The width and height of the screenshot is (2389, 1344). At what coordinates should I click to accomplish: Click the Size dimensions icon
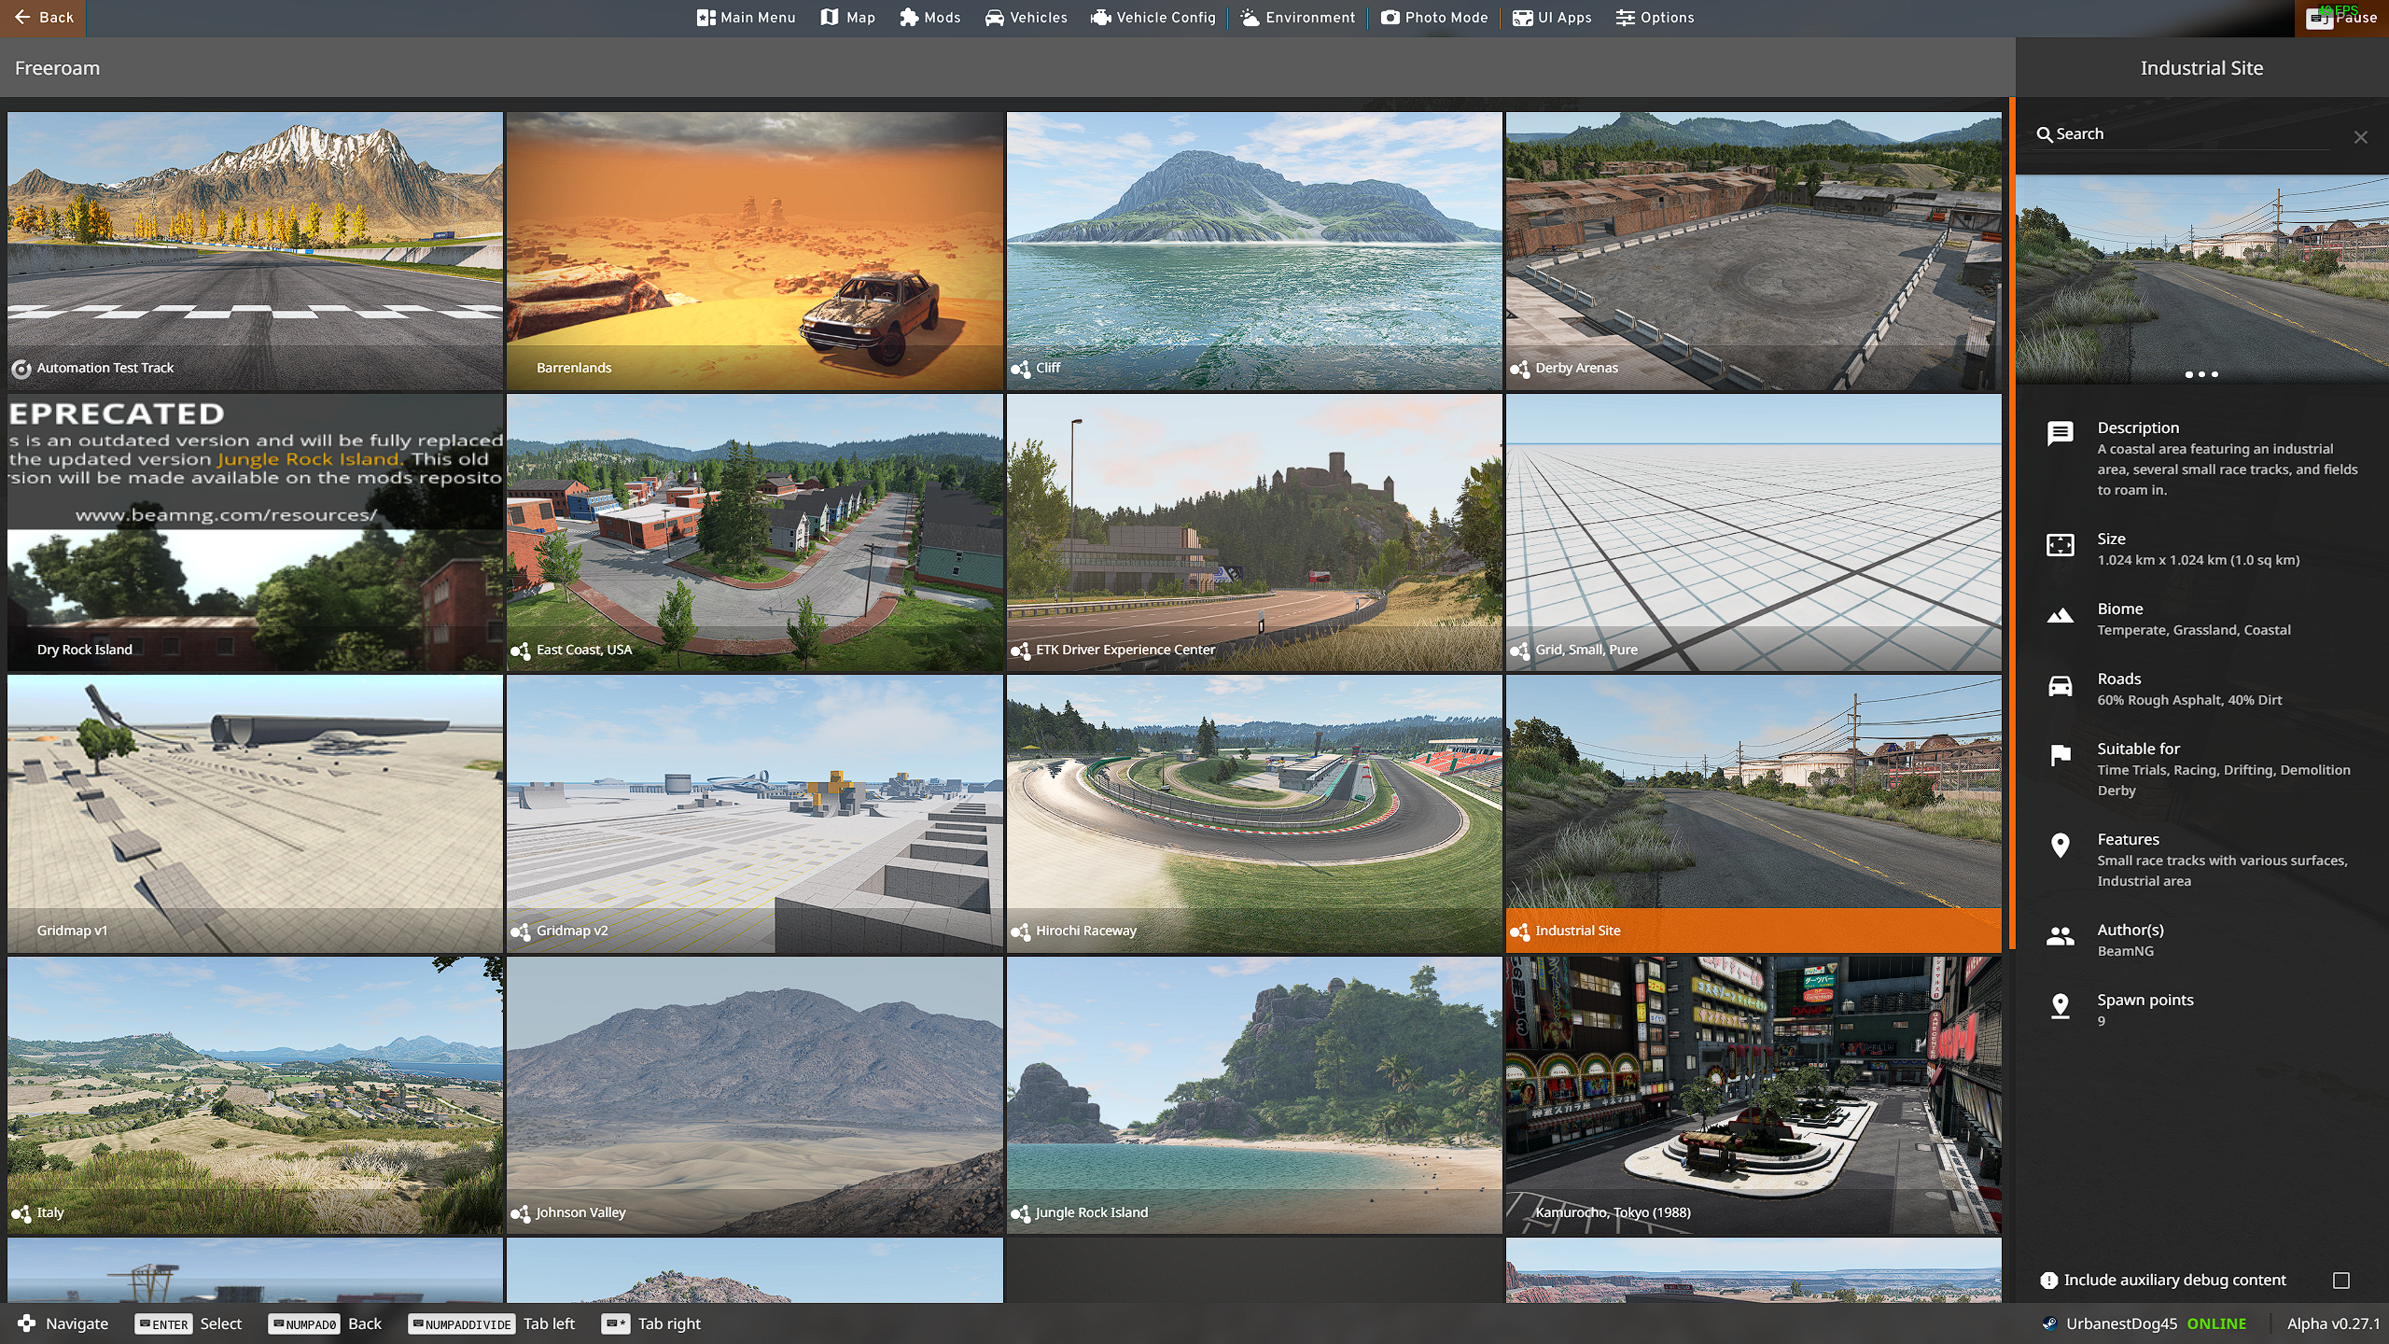[x=2060, y=545]
